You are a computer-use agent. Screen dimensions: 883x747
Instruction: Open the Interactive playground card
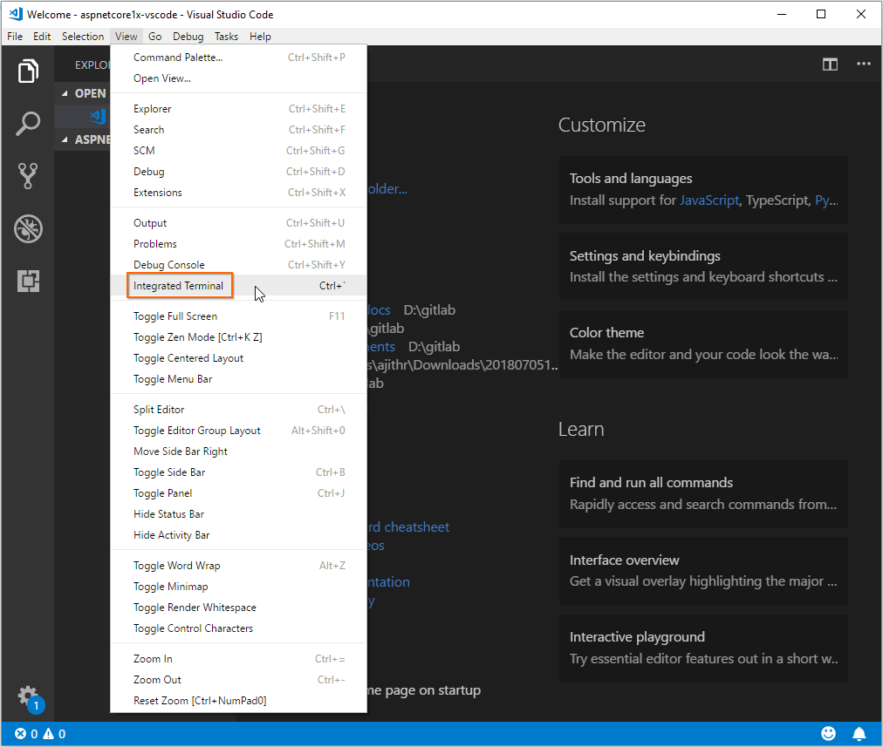click(x=703, y=648)
